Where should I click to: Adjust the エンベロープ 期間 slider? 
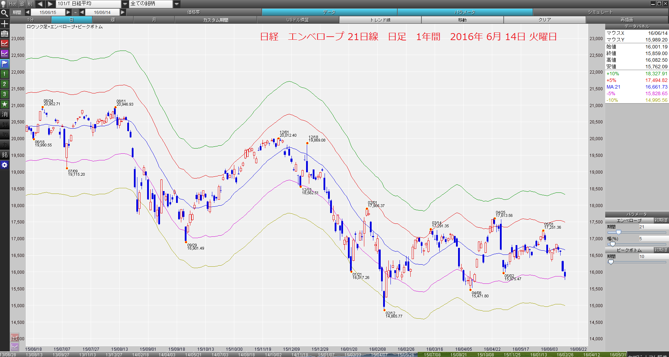618,232
